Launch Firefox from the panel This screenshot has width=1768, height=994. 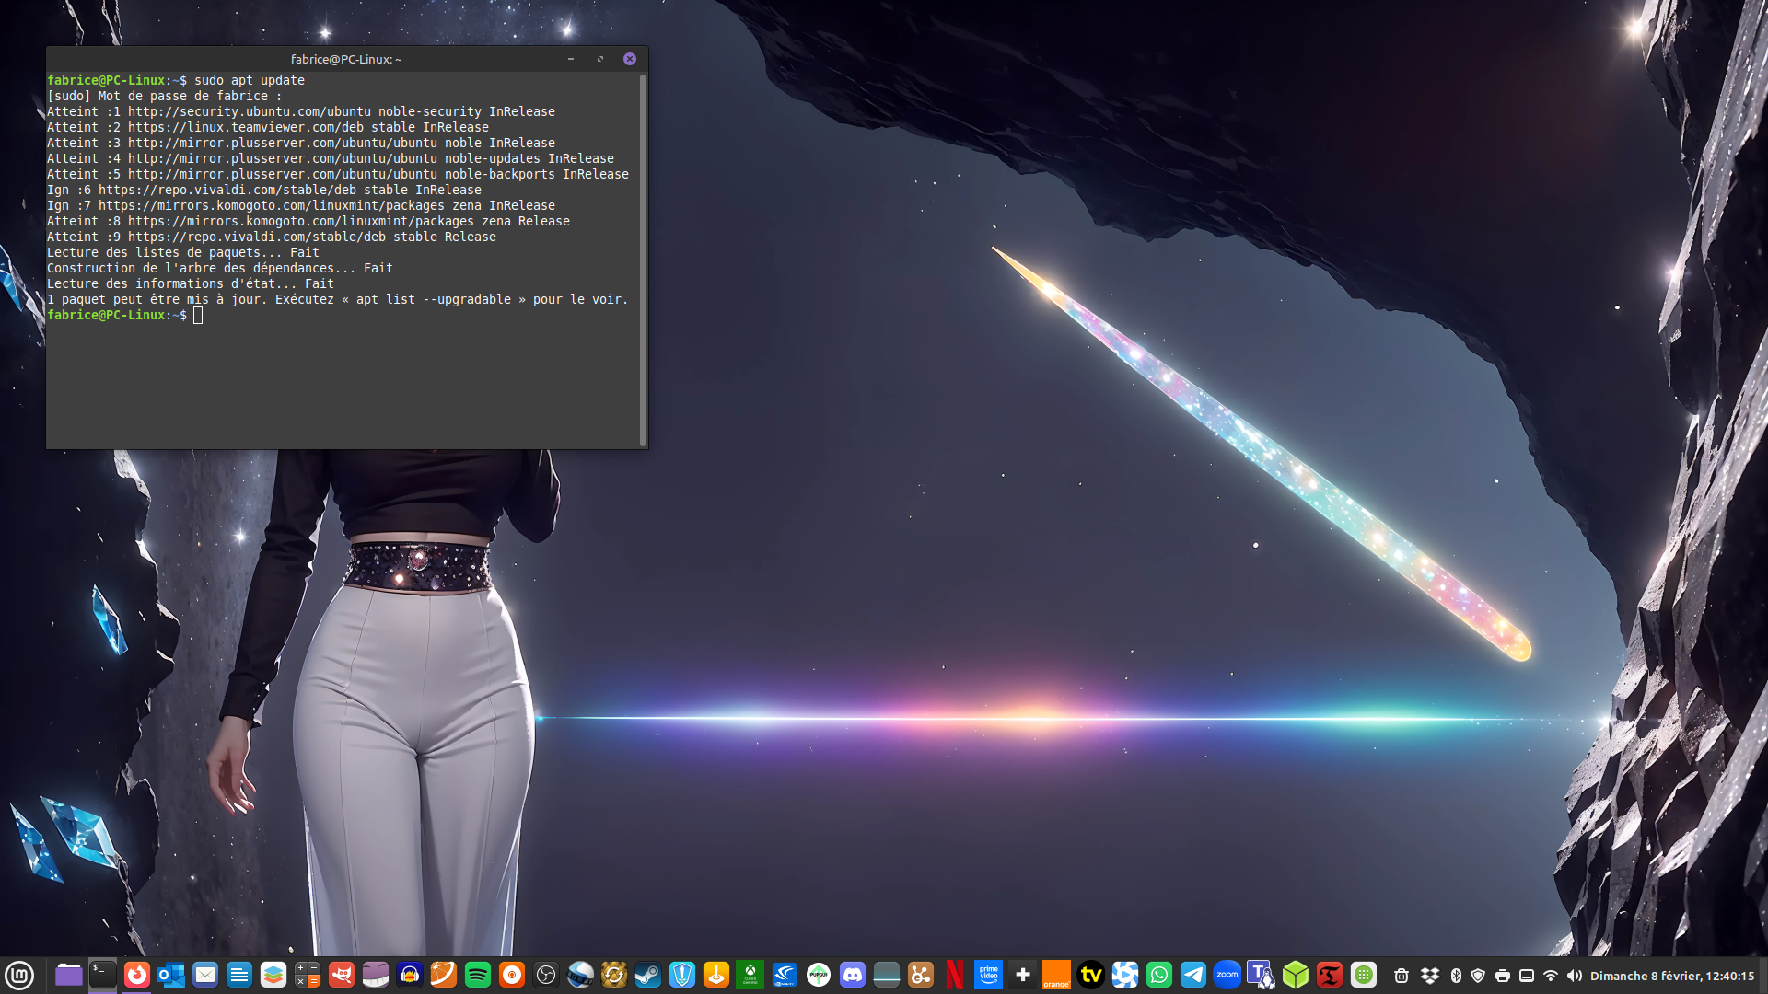136,975
